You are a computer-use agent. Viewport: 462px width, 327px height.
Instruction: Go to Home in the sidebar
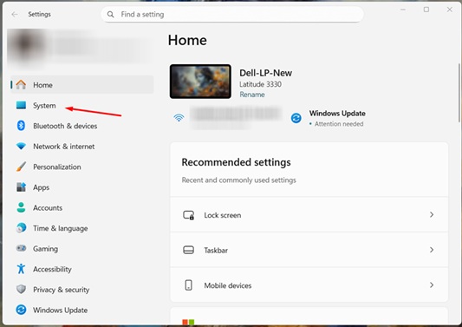point(82,85)
